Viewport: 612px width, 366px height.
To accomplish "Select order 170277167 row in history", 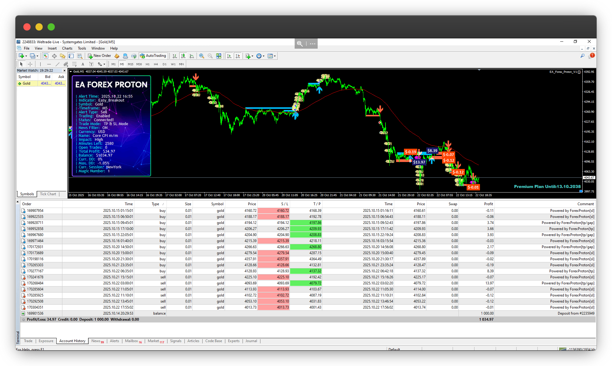I will [35, 271].
